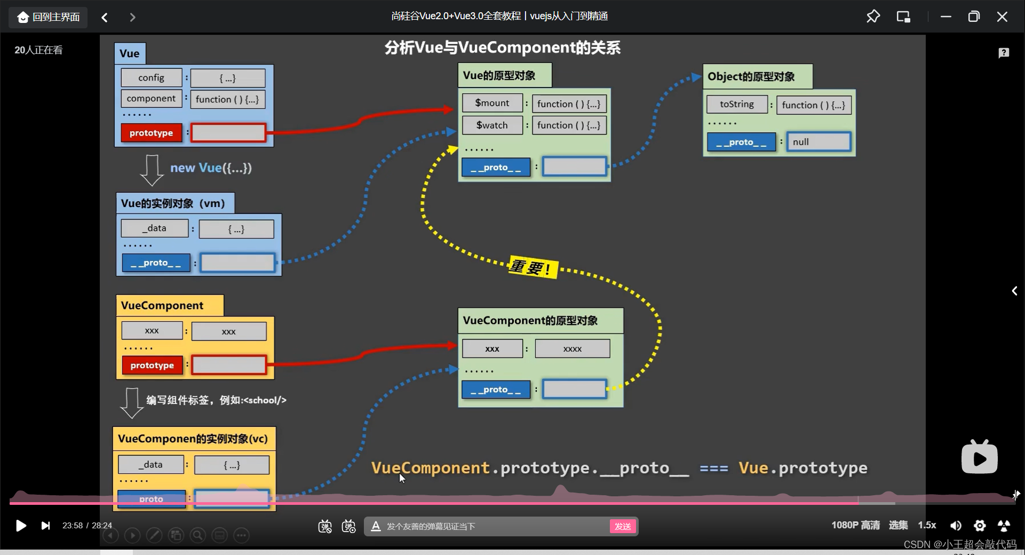
Task: Click the slide heading 分析Vue与VueComponent的关系
Action: [502, 48]
